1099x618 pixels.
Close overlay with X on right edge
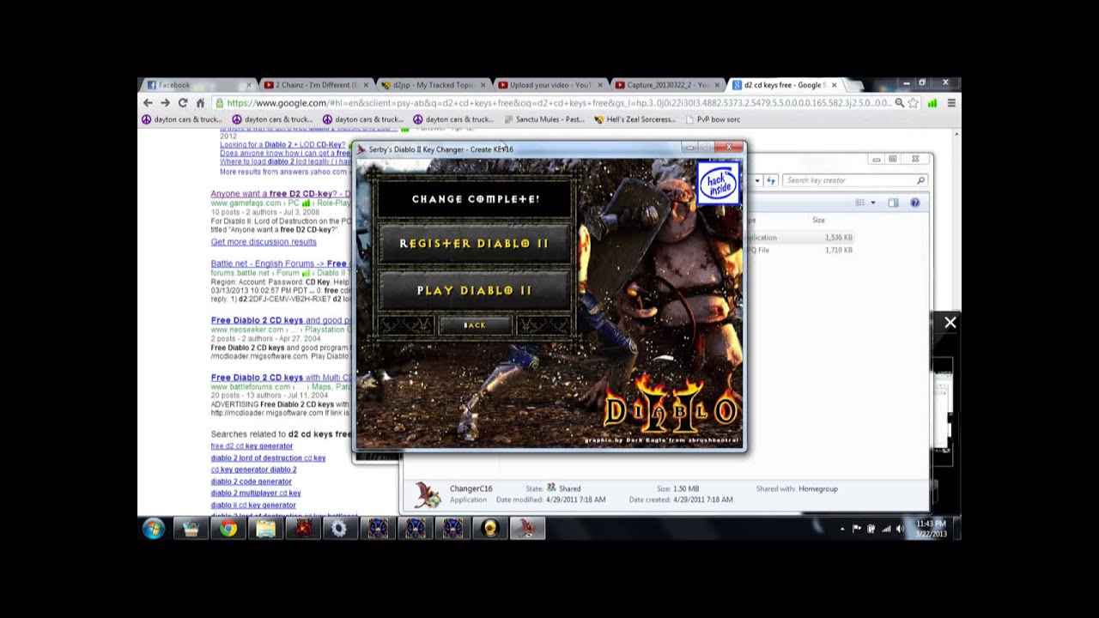[950, 323]
